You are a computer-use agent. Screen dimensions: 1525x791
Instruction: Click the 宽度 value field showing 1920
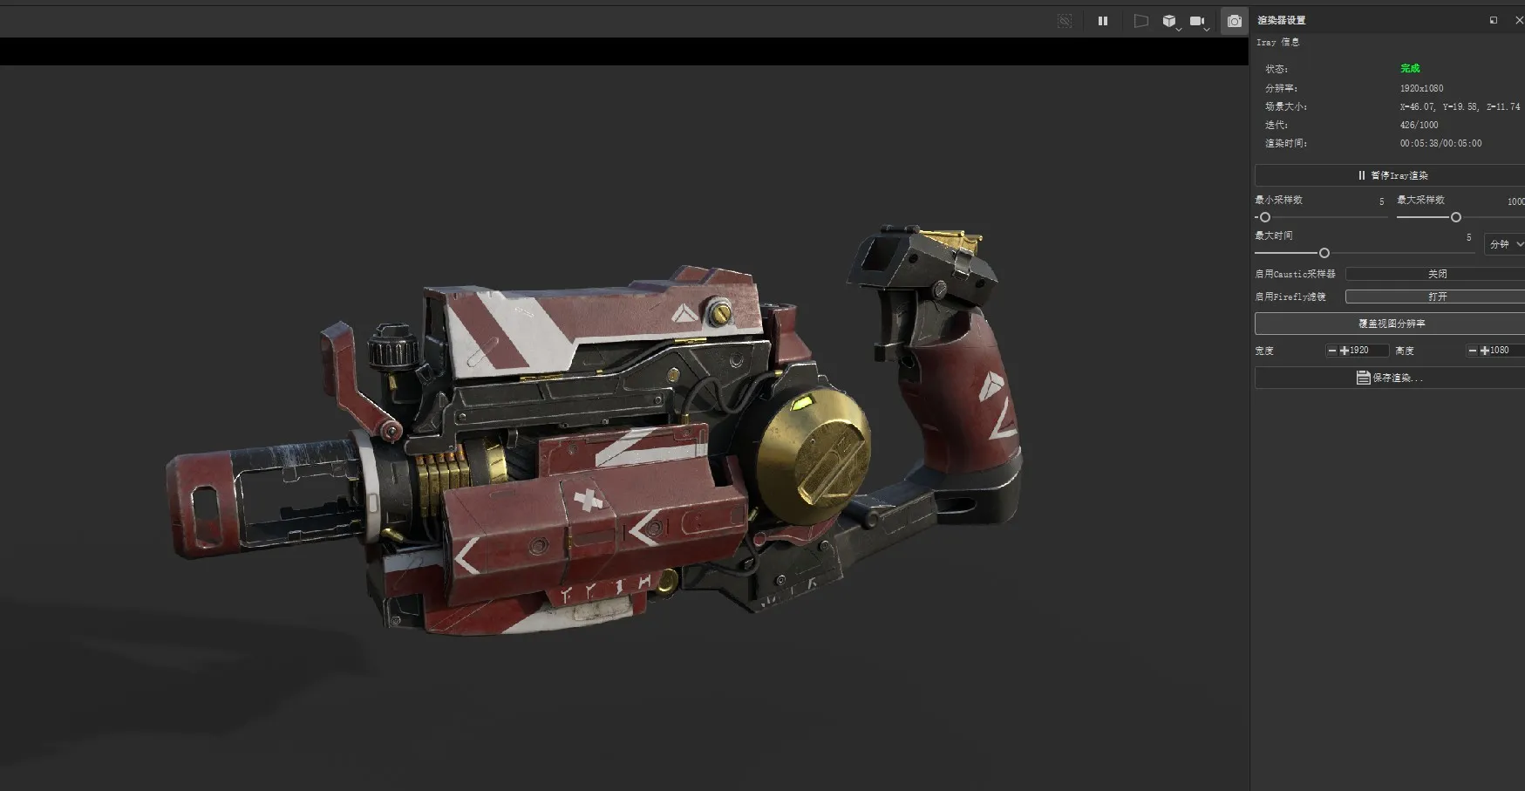(1365, 351)
